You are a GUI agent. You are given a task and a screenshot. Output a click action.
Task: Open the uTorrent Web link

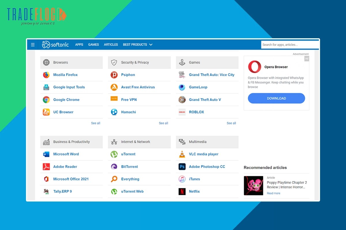point(132,191)
